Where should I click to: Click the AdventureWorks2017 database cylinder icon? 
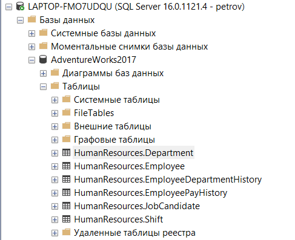click(43, 60)
